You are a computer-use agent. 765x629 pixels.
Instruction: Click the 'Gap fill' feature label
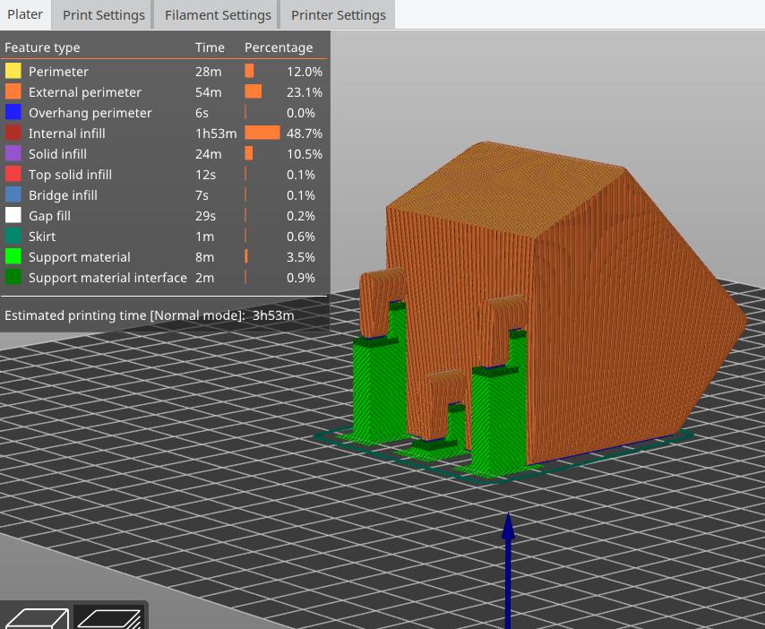49,216
